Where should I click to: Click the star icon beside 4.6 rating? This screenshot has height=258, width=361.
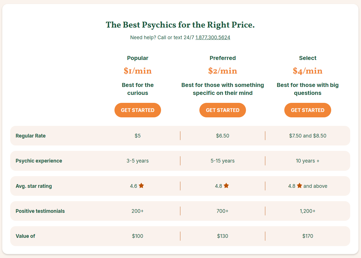[141, 186]
